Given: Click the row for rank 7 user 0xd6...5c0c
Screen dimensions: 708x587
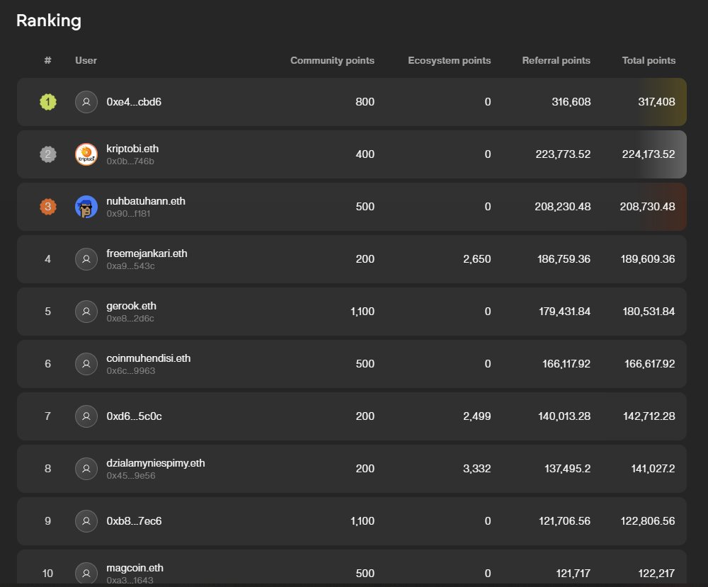Looking at the screenshot, I should pos(352,416).
